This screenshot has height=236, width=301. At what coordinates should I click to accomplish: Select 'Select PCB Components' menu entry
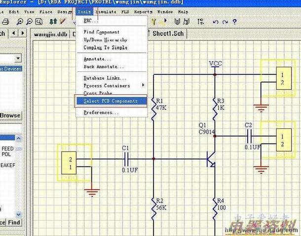(111, 101)
